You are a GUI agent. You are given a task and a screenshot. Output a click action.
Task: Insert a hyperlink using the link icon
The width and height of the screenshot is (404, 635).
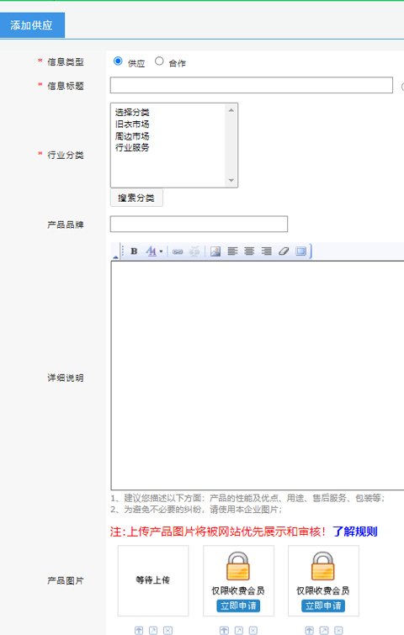click(x=178, y=251)
